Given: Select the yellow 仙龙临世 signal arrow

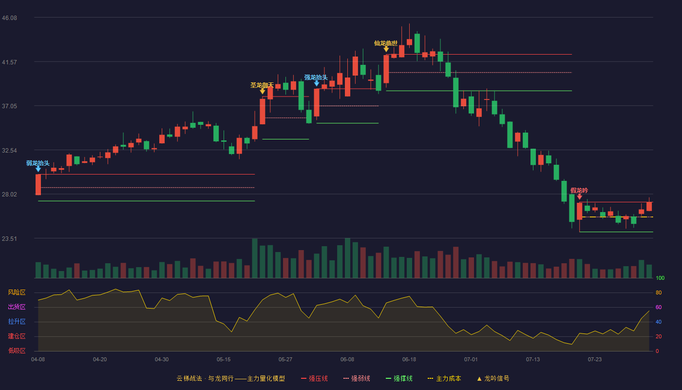Looking at the screenshot, I should (386, 49).
